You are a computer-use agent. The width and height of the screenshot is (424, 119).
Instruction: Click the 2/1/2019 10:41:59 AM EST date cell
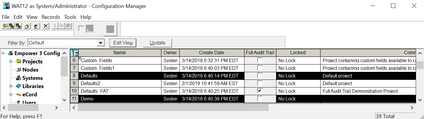[212, 83]
